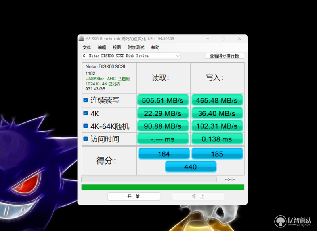Click the AS SSD Benchmark title bar icon

[81, 38]
